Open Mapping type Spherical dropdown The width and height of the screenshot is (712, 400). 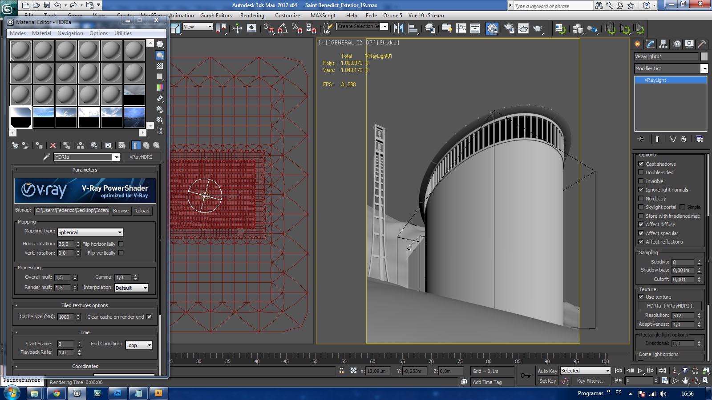tap(90, 232)
